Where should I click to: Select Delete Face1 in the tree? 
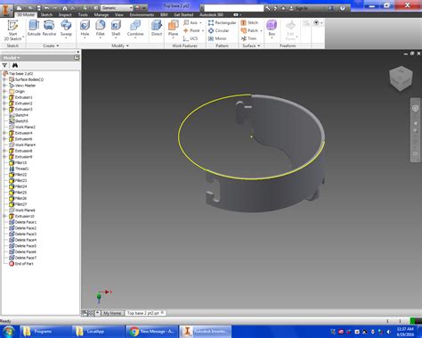tap(26, 222)
